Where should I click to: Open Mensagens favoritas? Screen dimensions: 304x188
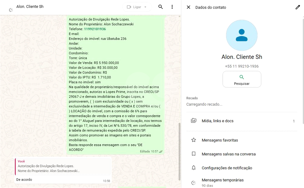click(x=220, y=140)
